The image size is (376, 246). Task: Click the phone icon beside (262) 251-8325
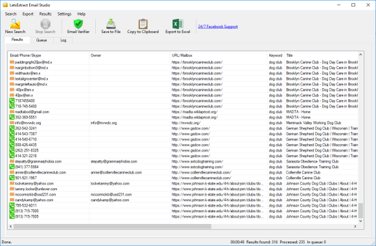click(12, 150)
